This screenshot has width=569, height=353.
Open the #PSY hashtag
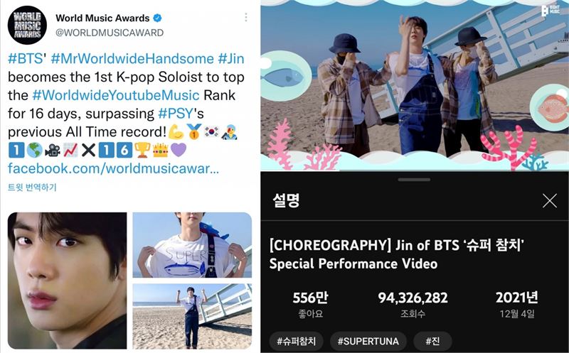(x=175, y=114)
